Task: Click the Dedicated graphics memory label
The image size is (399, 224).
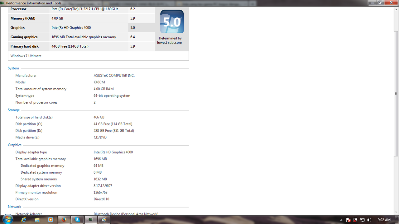Action: click(42, 166)
